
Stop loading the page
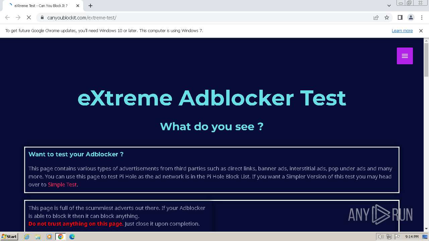tap(28, 17)
